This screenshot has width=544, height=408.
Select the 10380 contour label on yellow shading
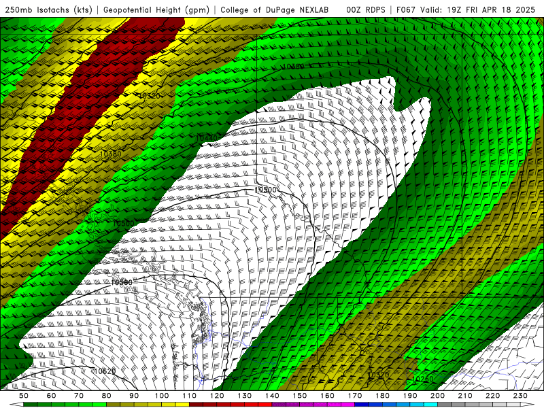(x=110, y=154)
